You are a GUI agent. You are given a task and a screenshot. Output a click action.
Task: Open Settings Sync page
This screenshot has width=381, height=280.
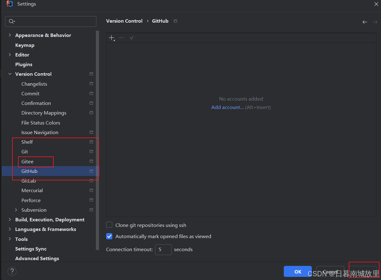pyautogui.click(x=31, y=249)
